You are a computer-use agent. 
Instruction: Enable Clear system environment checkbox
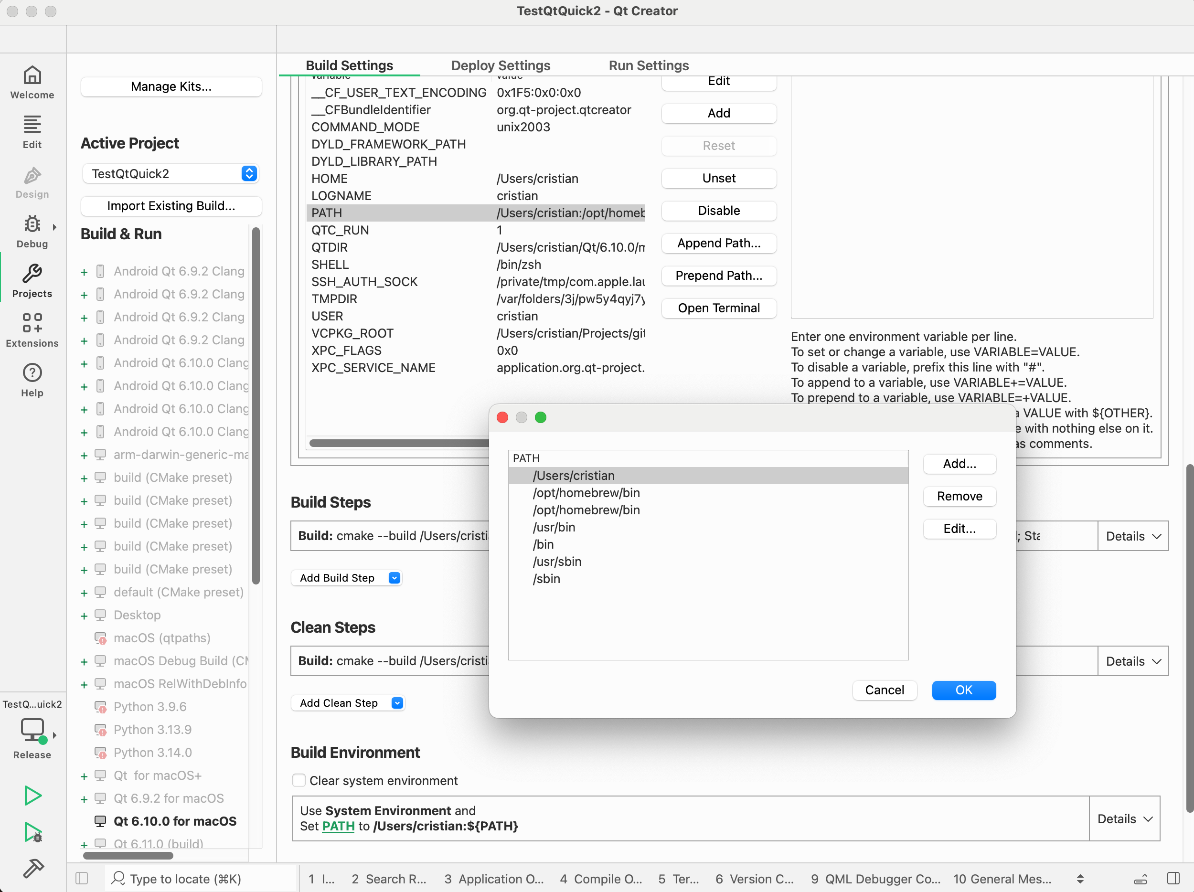(x=298, y=780)
